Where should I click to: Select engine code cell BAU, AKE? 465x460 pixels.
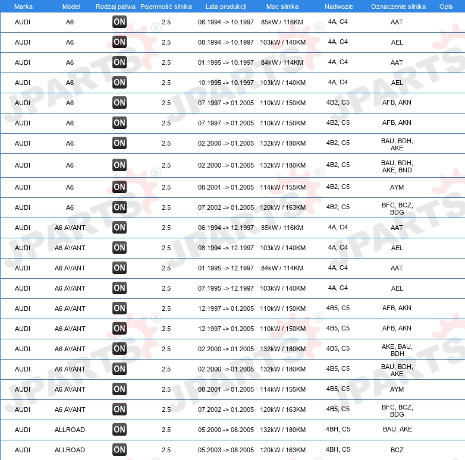coord(397,429)
